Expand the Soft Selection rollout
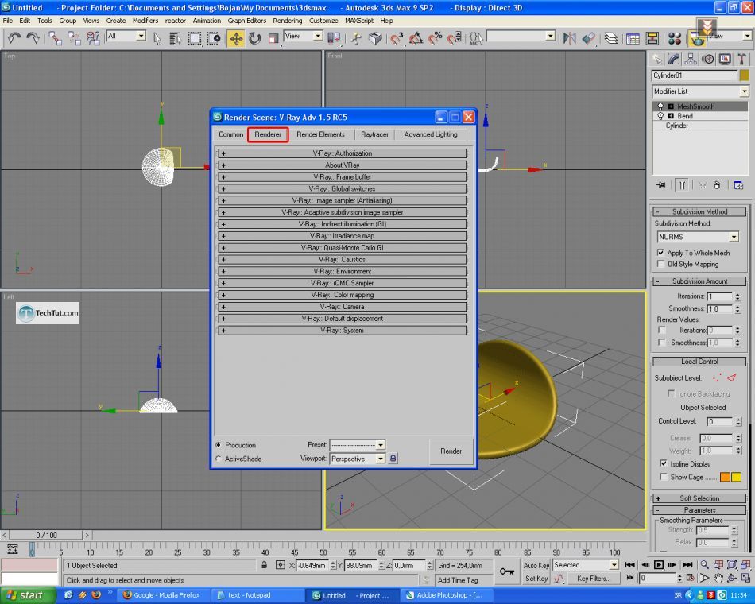This screenshot has width=755, height=604. click(x=699, y=498)
